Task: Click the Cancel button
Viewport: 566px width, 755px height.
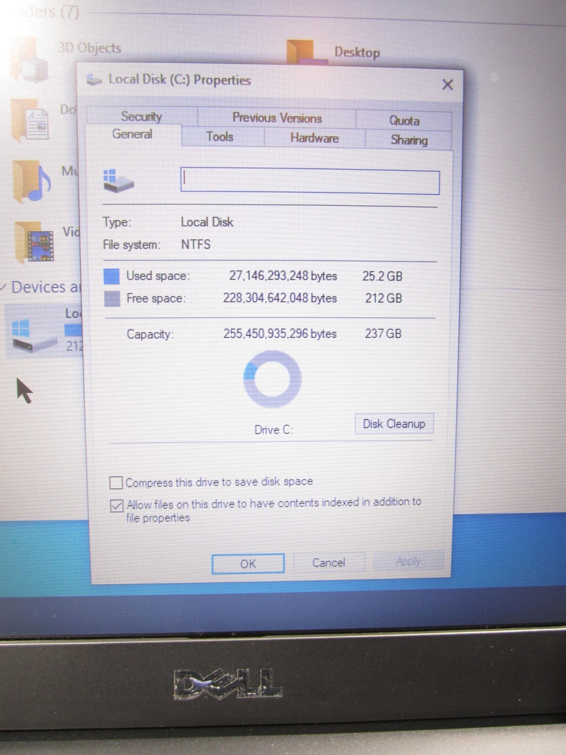Action: coord(329,562)
